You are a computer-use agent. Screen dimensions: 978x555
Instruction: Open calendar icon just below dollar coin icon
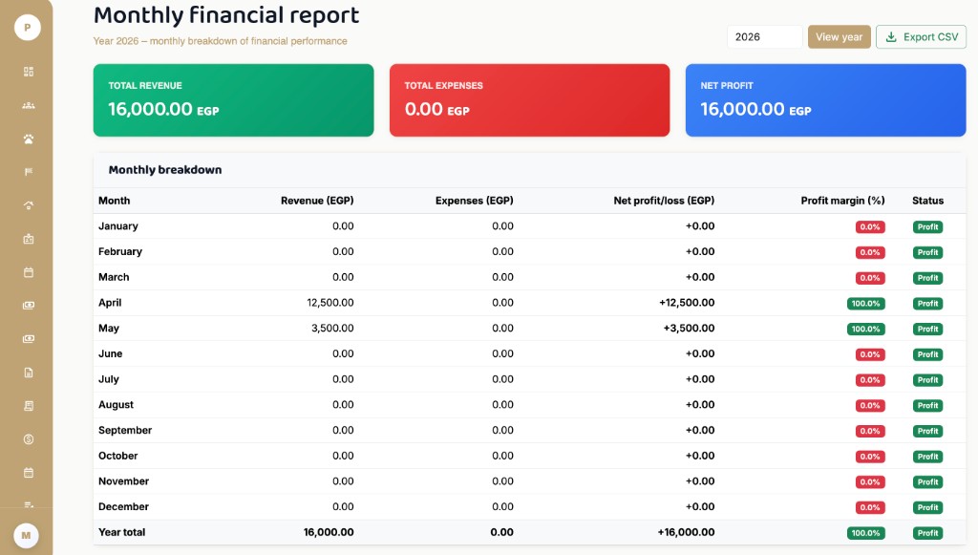click(x=29, y=473)
